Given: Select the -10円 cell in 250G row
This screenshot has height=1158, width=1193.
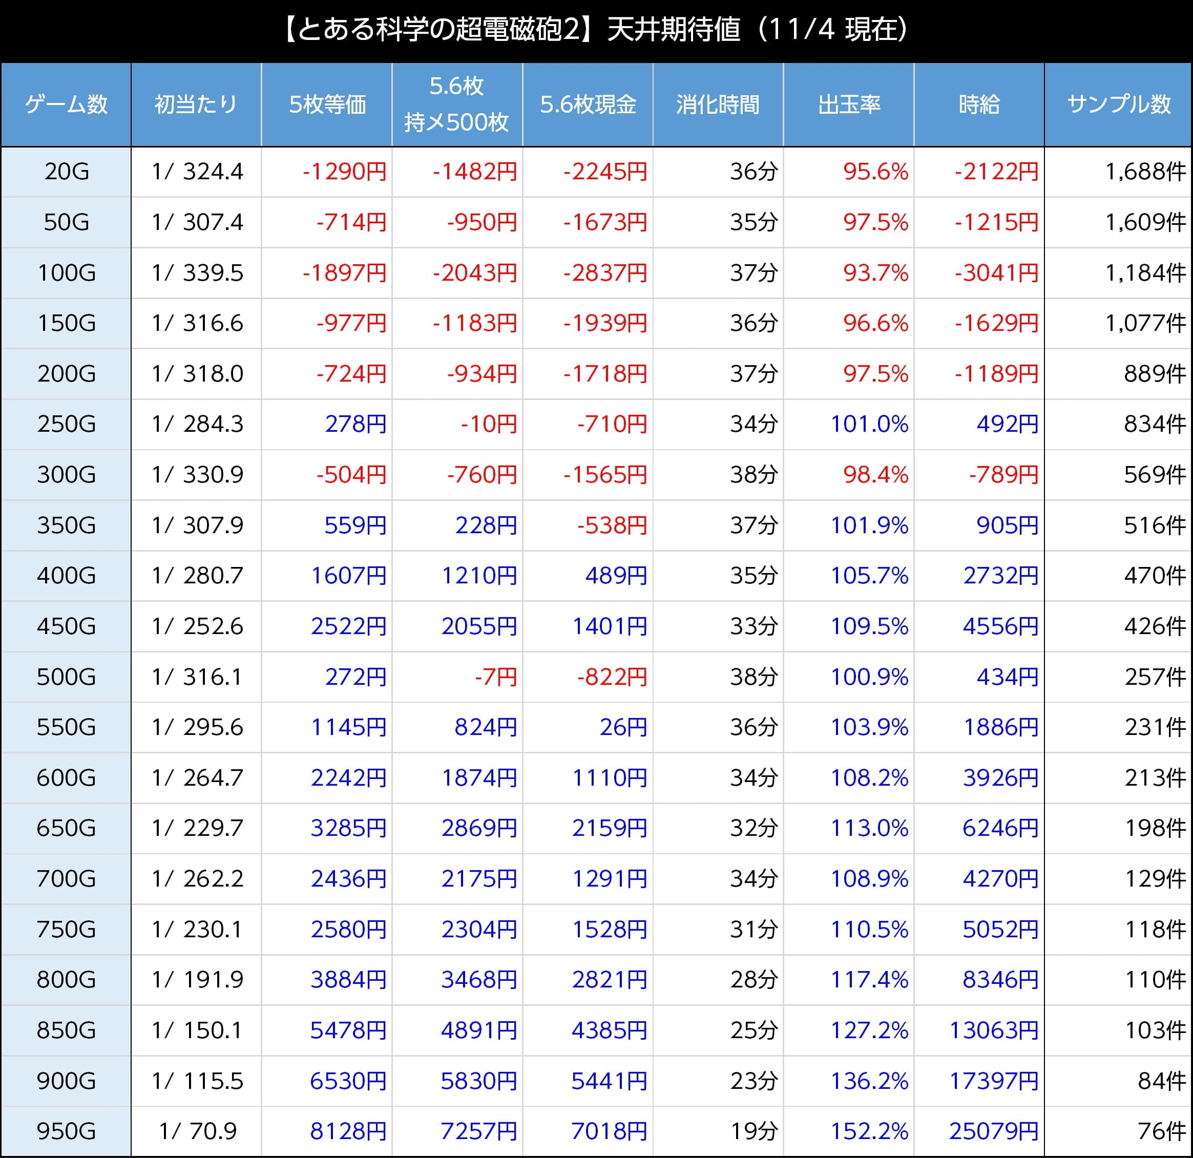Looking at the screenshot, I should [x=488, y=424].
